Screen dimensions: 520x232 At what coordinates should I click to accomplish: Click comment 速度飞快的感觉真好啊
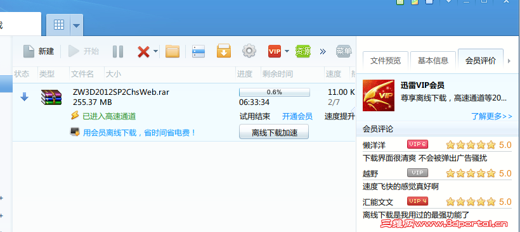click(x=401, y=186)
